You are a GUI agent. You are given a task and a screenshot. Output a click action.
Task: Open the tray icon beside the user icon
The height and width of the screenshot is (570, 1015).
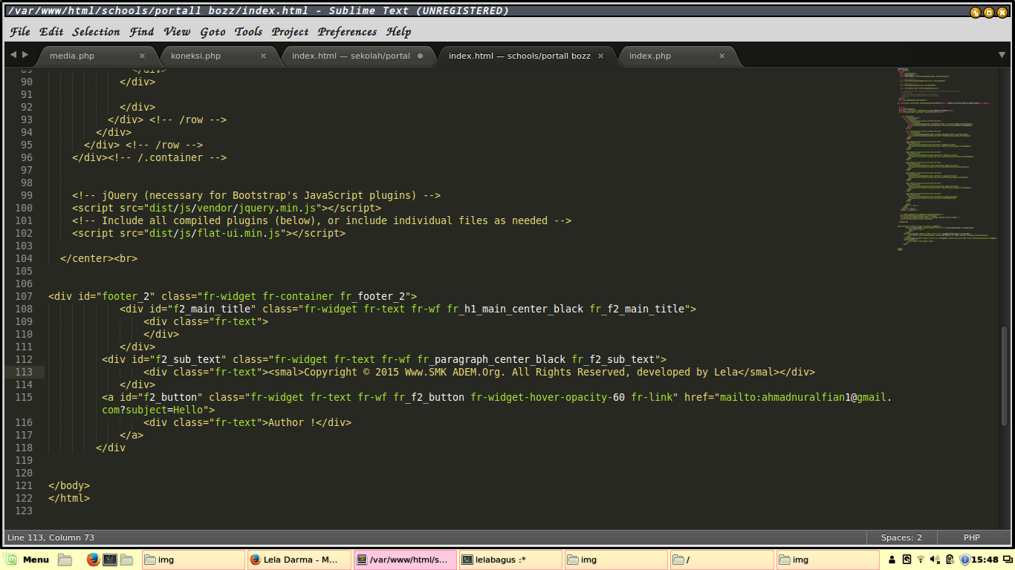coord(907,560)
